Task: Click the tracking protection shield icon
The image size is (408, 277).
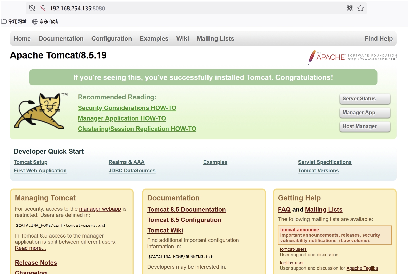Action: pyautogui.click(x=32, y=8)
